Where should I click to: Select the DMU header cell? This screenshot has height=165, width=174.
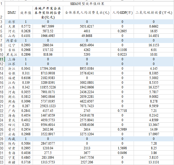tap(12, 13)
